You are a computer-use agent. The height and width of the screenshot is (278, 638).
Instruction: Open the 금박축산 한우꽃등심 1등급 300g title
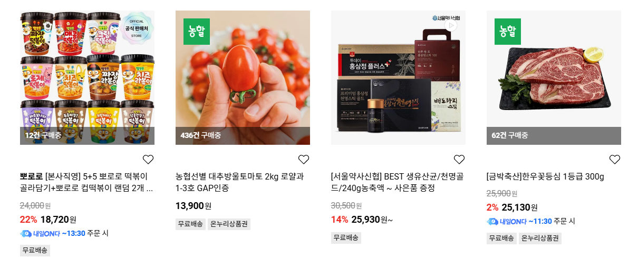(x=545, y=176)
